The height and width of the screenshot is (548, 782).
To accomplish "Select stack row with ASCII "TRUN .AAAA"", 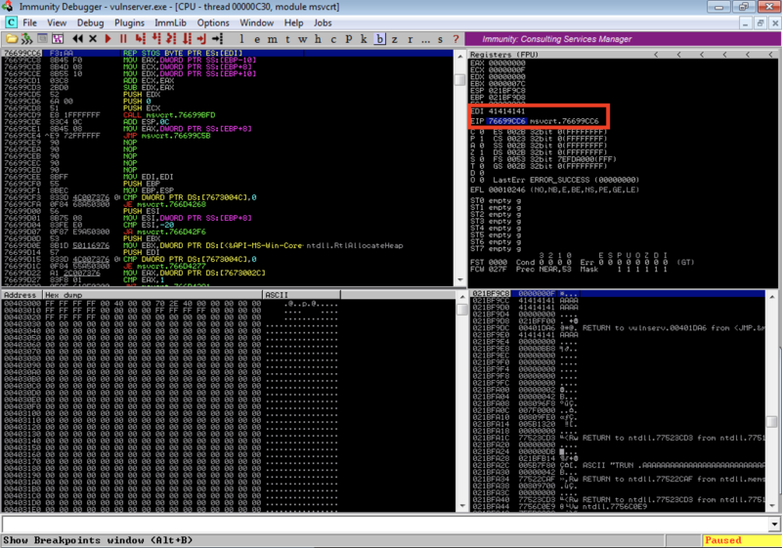I will [x=618, y=465].
